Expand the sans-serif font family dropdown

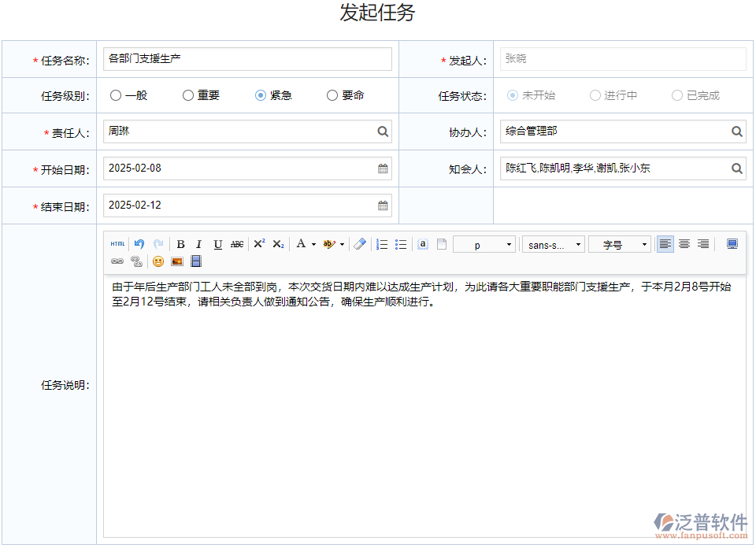(553, 245)
